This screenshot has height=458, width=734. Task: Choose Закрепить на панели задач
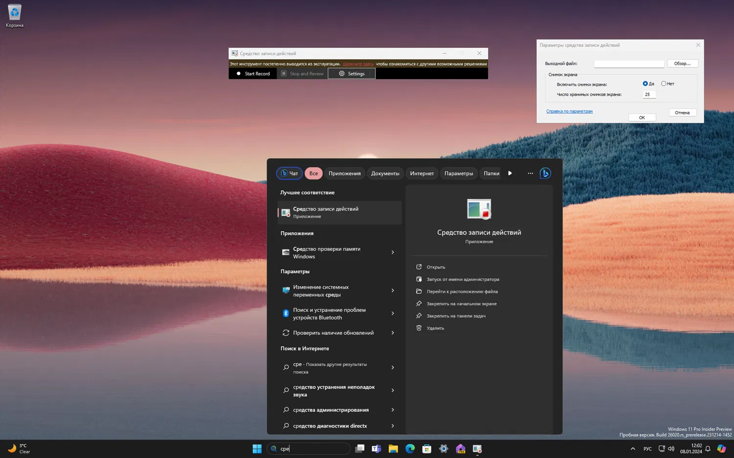click(456, 316)
